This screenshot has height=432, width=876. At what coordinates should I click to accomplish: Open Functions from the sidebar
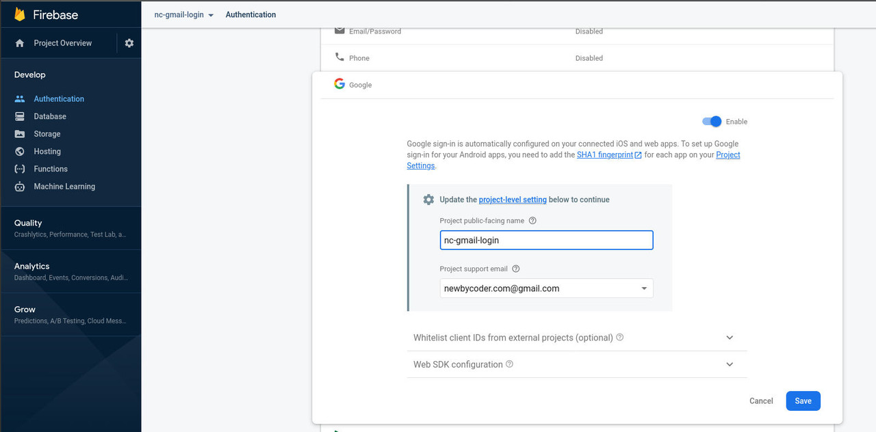[x=51, y=169]
